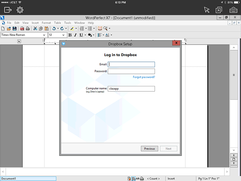
Task: Click the Next button in Dropbox Setup
Action: (168, 149)
